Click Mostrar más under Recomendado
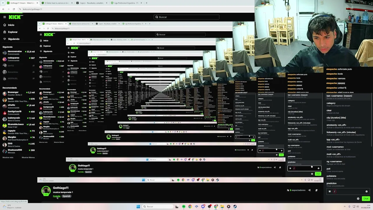The height and width of the screenshot is (210, 373). pyautogui.click(x=8, y=157)
